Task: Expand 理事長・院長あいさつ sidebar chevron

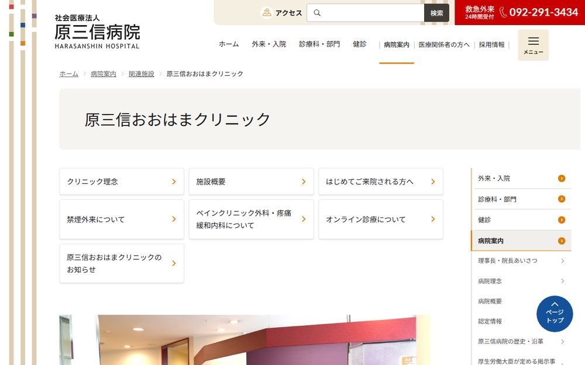Action: [x=563, y=260]
